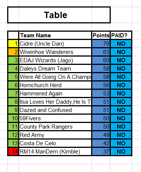Select the Wivenhoe Wanderers team cell
The height and width of the screenshot is (172, 141).
pos(55,52)
